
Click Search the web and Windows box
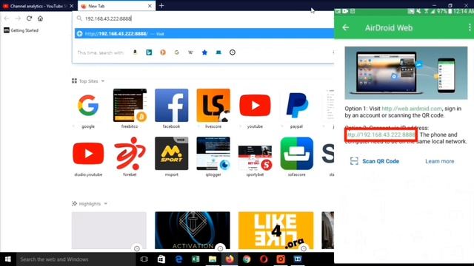click(76, 259)
